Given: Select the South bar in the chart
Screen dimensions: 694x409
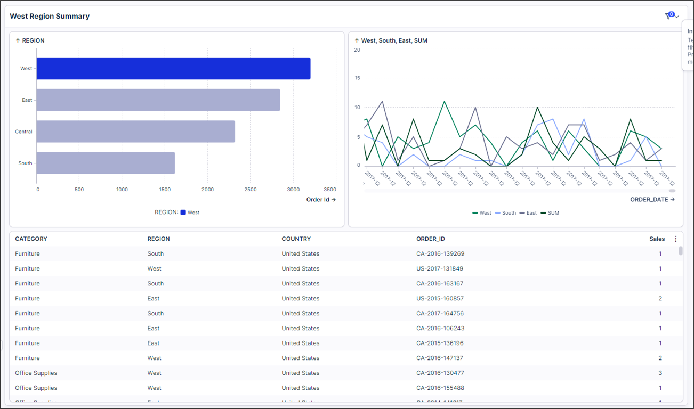Looking at the screenshot, I should point(106,163).
